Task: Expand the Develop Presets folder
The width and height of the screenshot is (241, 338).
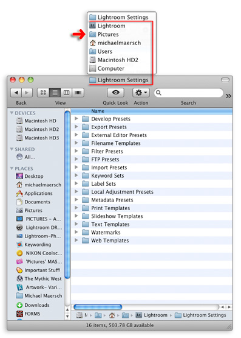Action: tap(76, 119)
